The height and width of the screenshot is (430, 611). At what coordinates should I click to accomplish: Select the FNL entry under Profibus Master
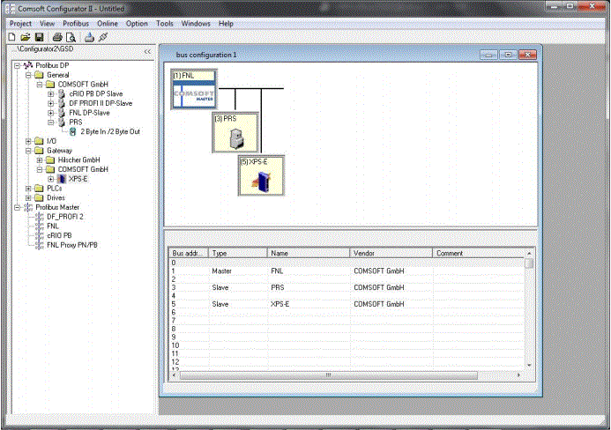(53, 226)
